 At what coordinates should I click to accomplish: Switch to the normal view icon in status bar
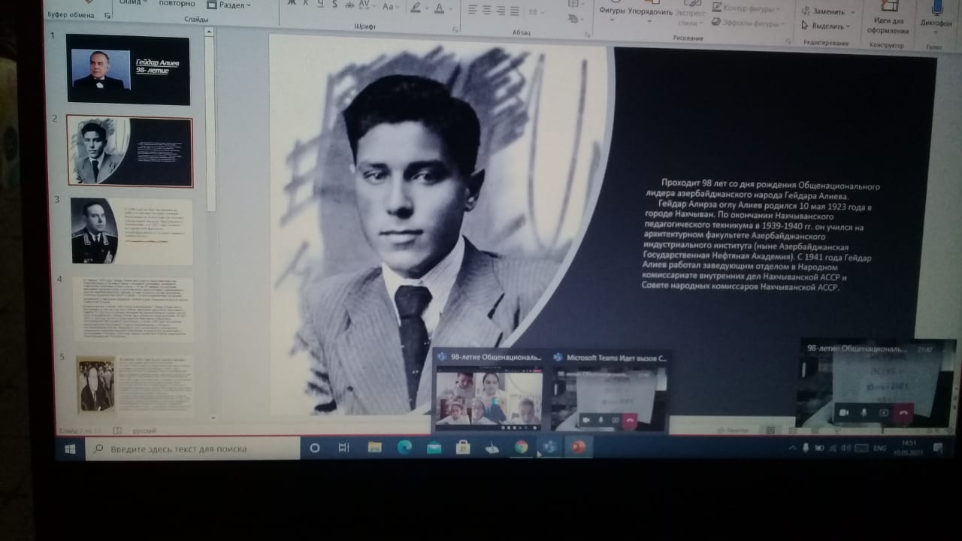770,430
